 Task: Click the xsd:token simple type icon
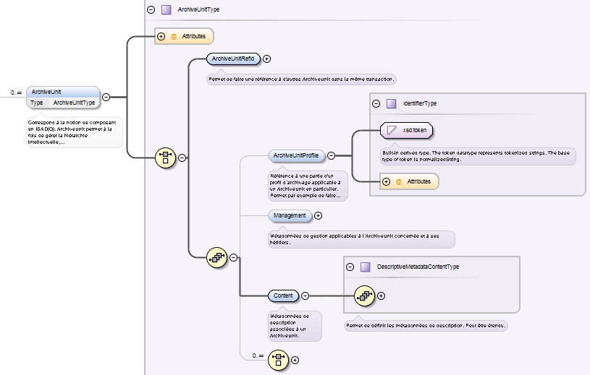point(392,130)
